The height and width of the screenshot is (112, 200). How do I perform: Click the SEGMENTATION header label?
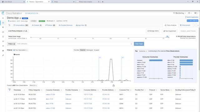click(32, 13)
